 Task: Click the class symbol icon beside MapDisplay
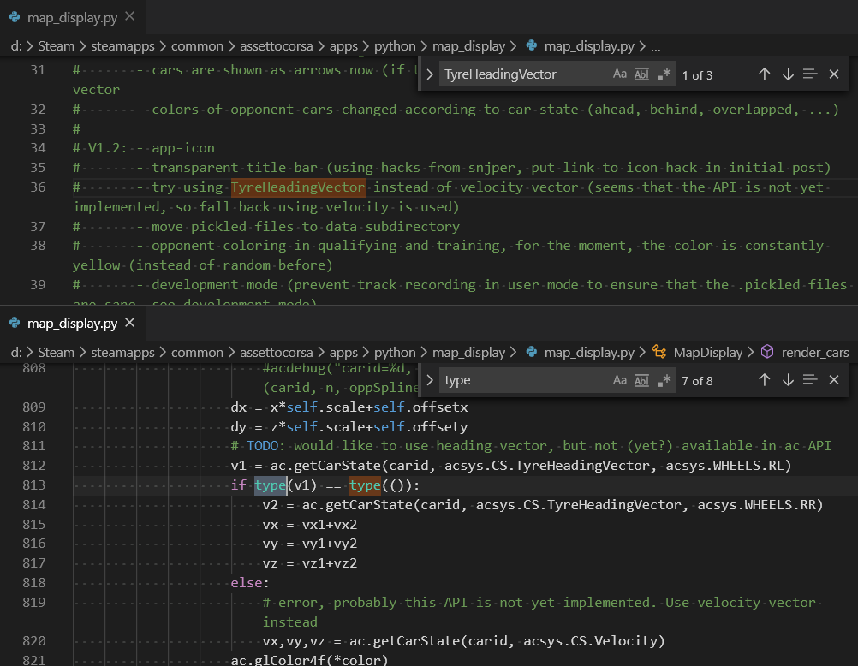658,352
